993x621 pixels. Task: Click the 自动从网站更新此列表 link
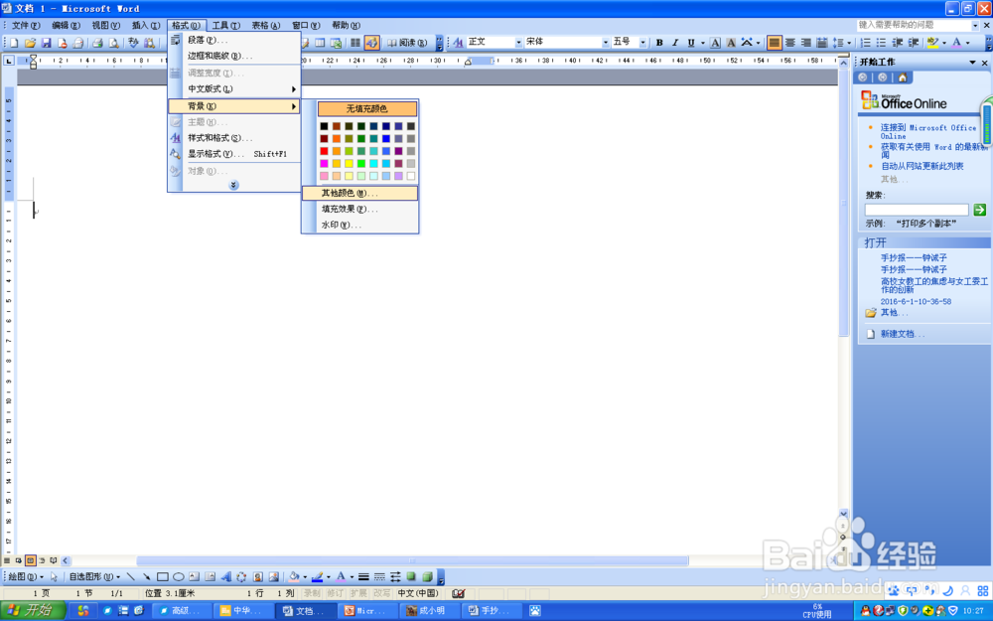[922, 166]
